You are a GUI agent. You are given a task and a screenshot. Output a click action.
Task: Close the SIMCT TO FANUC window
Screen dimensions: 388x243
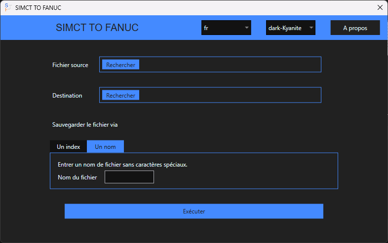click(x=380, y=7)
